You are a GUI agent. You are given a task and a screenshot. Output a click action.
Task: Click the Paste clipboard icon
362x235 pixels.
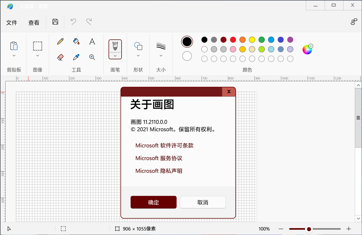coord(14,46)
